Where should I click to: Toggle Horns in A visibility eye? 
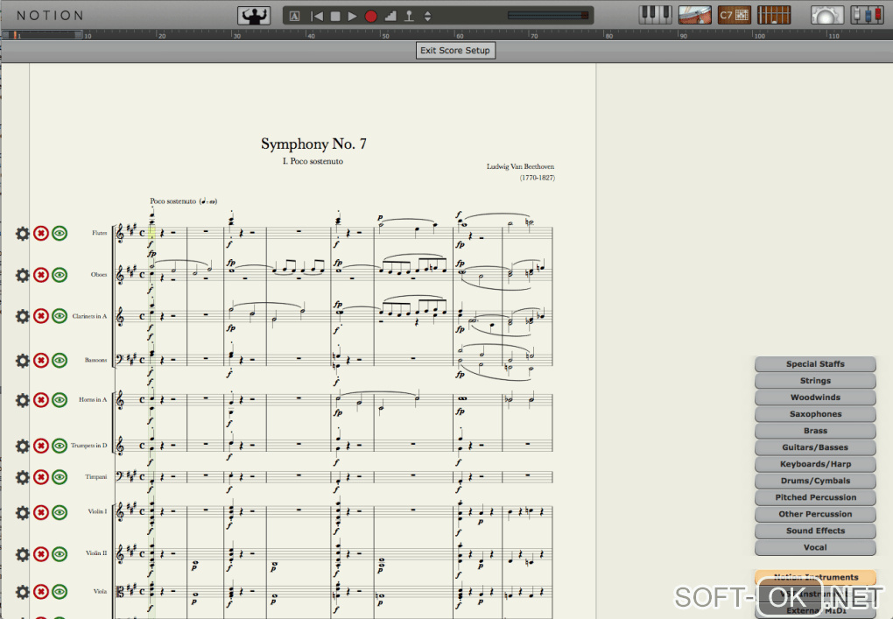60,400
